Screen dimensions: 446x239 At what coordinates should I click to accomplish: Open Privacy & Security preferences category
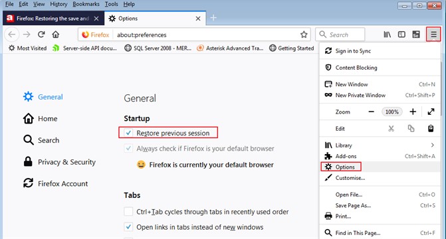59,162
